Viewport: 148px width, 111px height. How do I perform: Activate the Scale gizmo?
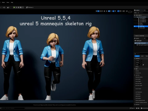click(102, 11)
